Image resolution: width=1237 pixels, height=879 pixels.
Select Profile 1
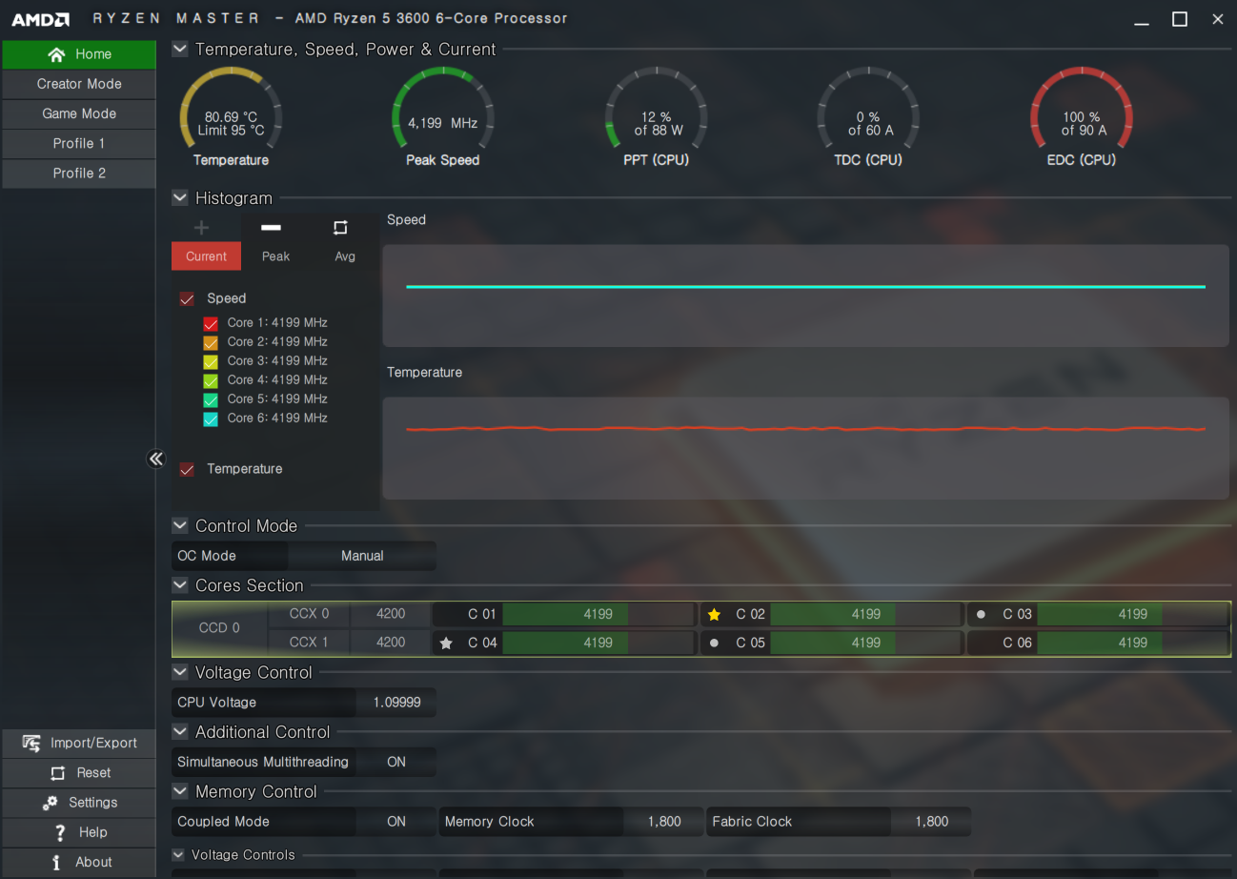pyautogui.click(x=79, y=143)
